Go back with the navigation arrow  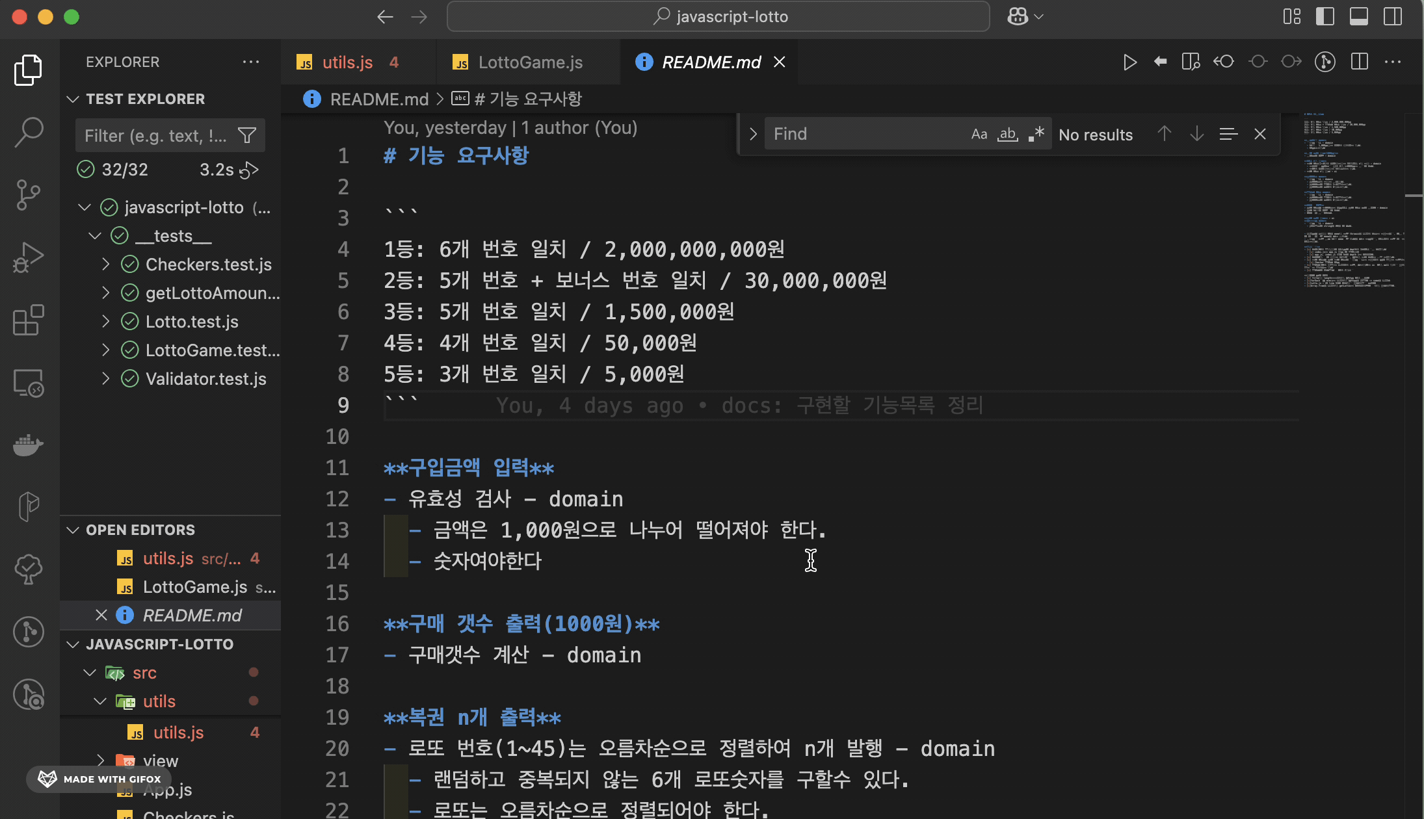click(385, 16)
